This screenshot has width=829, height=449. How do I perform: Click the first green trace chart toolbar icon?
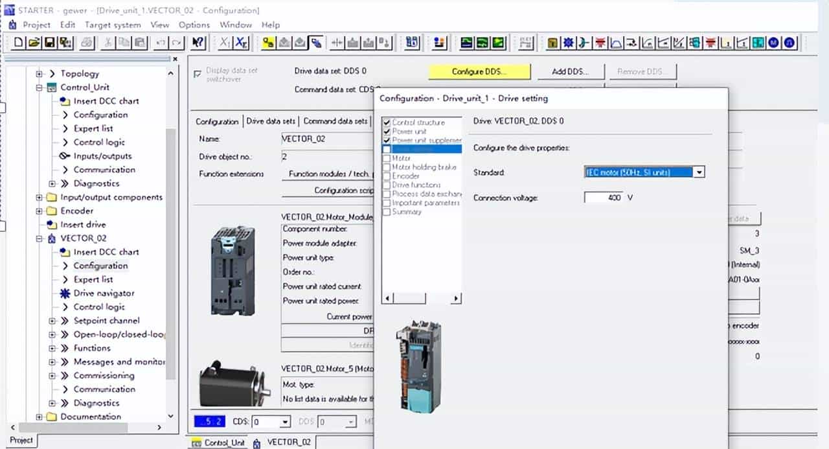pyautogui.click(x=467, y=43)
